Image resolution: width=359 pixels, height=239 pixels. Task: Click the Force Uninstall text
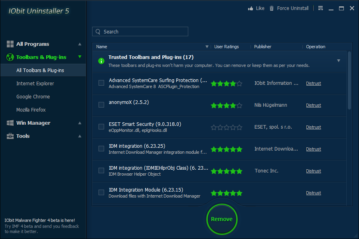(x=293, y=8)
